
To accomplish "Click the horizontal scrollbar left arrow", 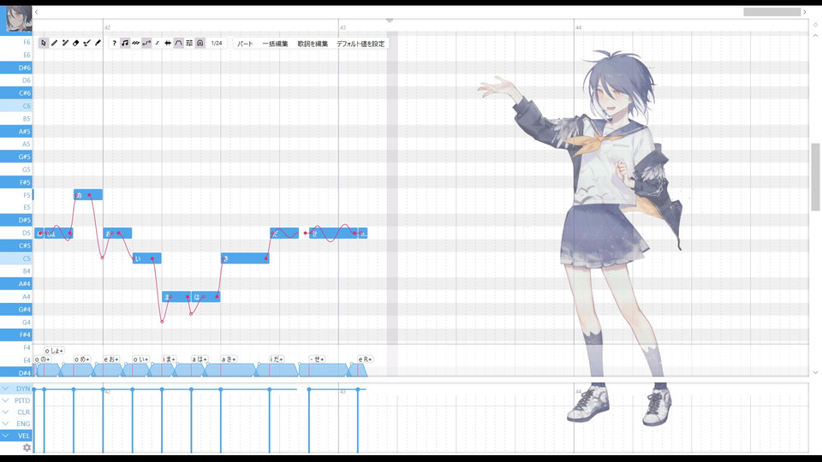I will pyautogui.click(x=36, y=11).
